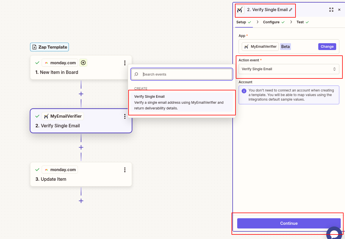Viewport: 345px width, 239px height.
Task: Open the Action event dropdown
Action: click(289, 69)
